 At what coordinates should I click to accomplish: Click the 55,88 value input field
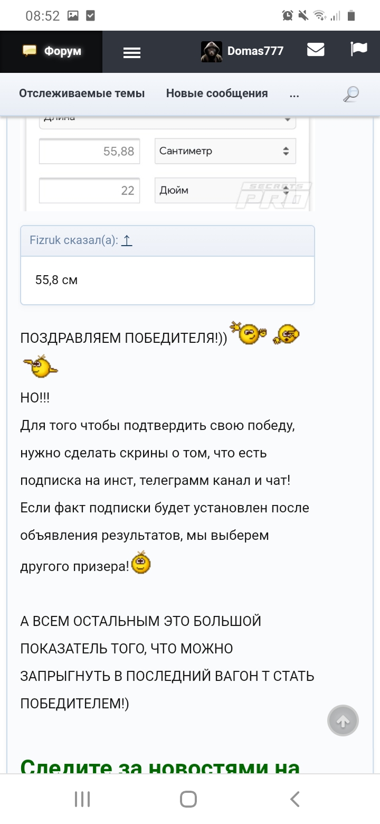tap(90, 152)
